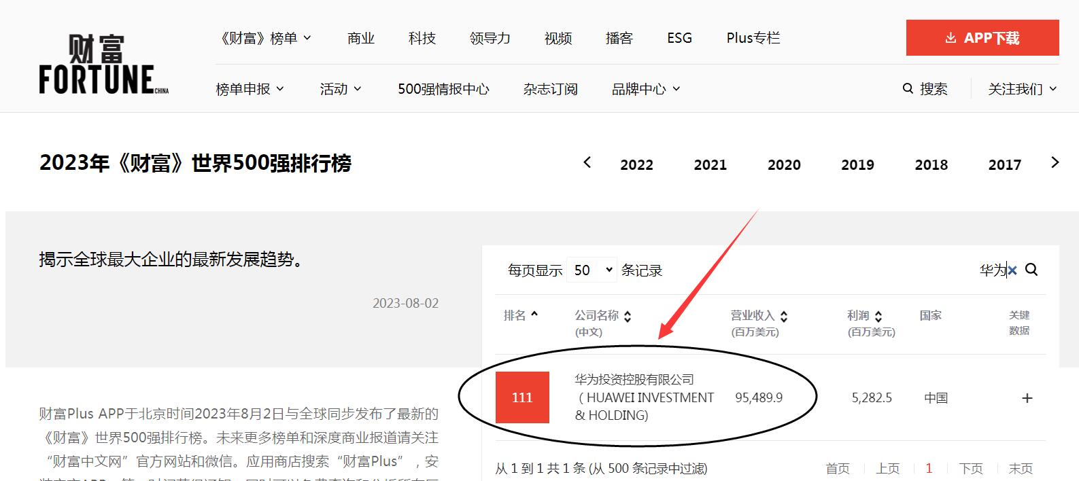Click the 关键数据 column header
Image resolution: width=1079 pixels, height=481 pixels.
click(1019, 323)
